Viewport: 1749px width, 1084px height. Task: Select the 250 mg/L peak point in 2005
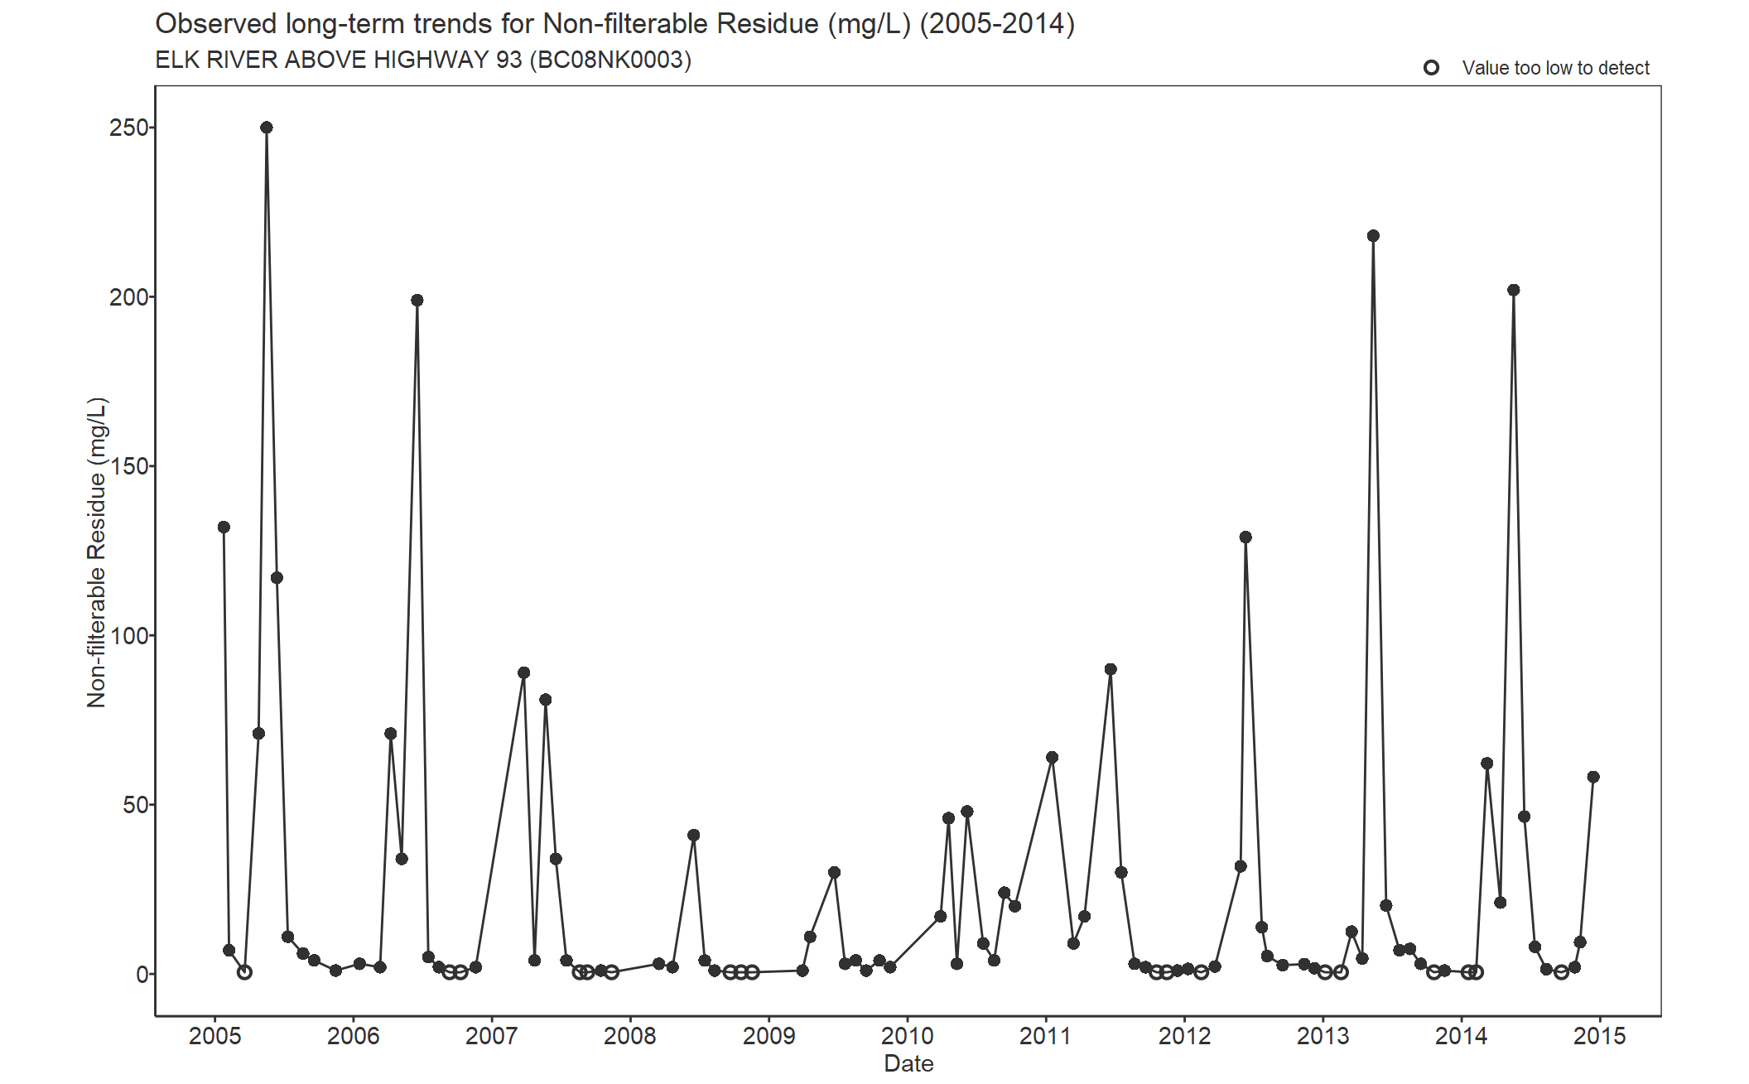267,128
